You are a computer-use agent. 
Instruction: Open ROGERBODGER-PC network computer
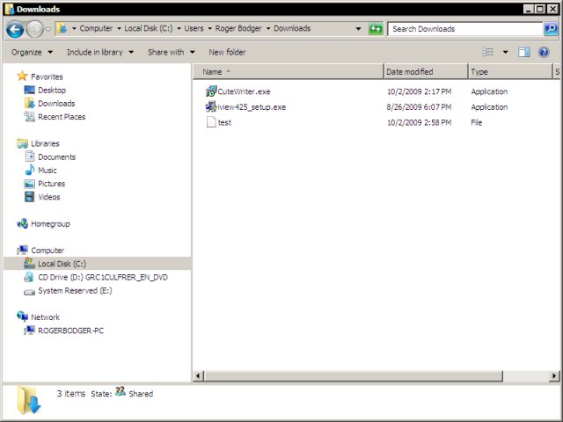click(70, 331)
